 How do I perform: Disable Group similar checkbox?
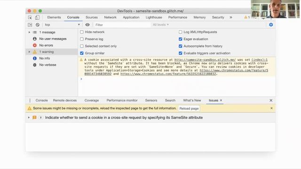(x=82, y=53)
